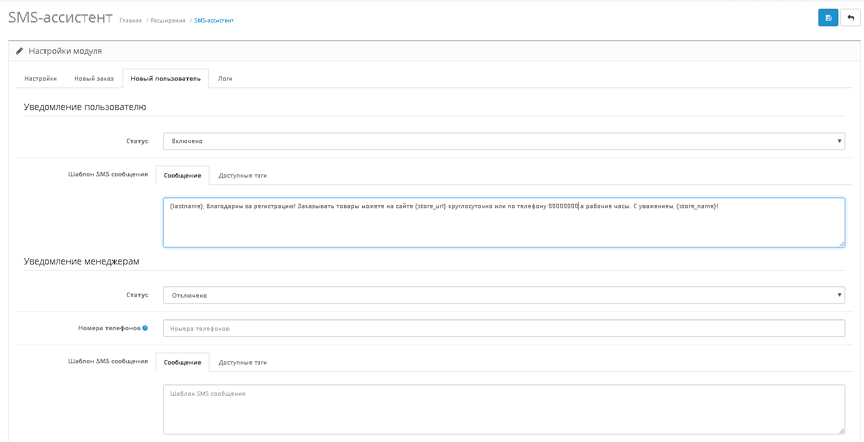Select Сообщение tab under Уведомление менеджерам
The width and height of the screenshot is (864, 442).
tap(183, 363)
